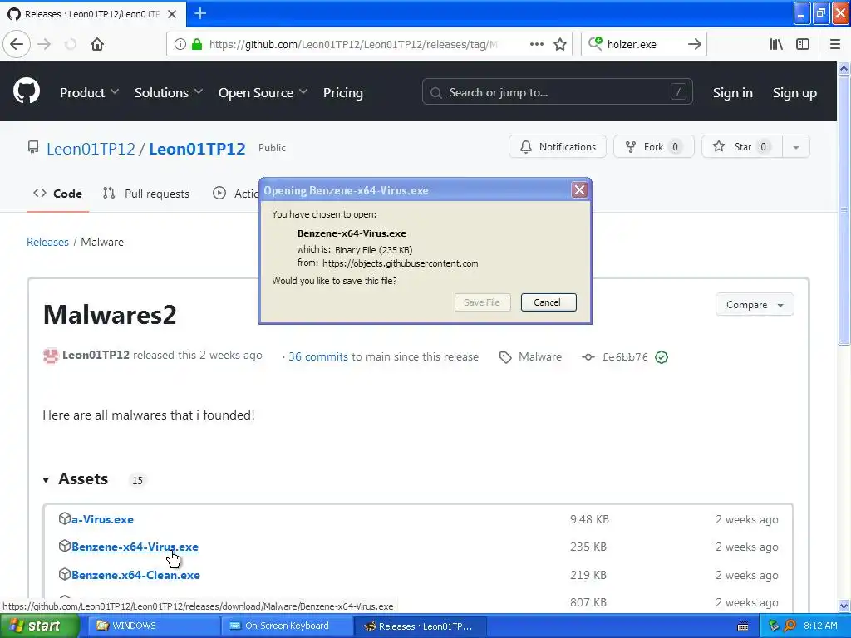Viewport: 851px width, 638px height.
Task: Click the Search or jump to field
Action: tap(558, 92)
